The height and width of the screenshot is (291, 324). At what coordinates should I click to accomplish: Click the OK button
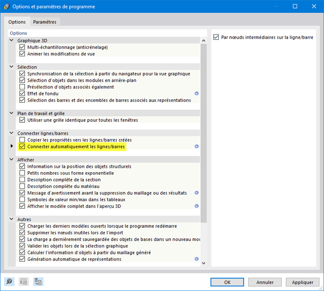[227, 282]
